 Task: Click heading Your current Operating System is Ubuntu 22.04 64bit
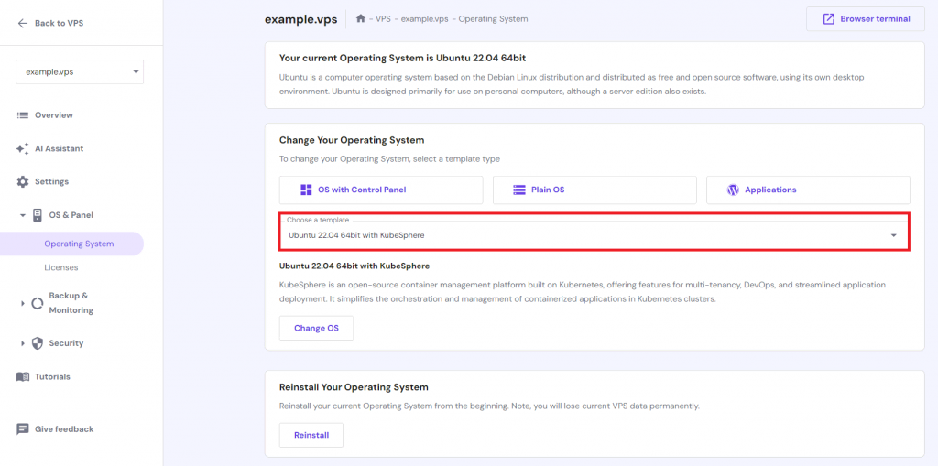coord(402,58)
